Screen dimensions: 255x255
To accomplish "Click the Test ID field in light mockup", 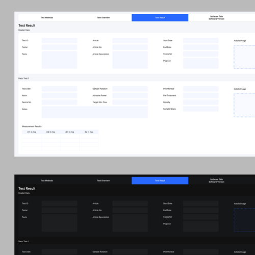I will click(x=60, y=40).
